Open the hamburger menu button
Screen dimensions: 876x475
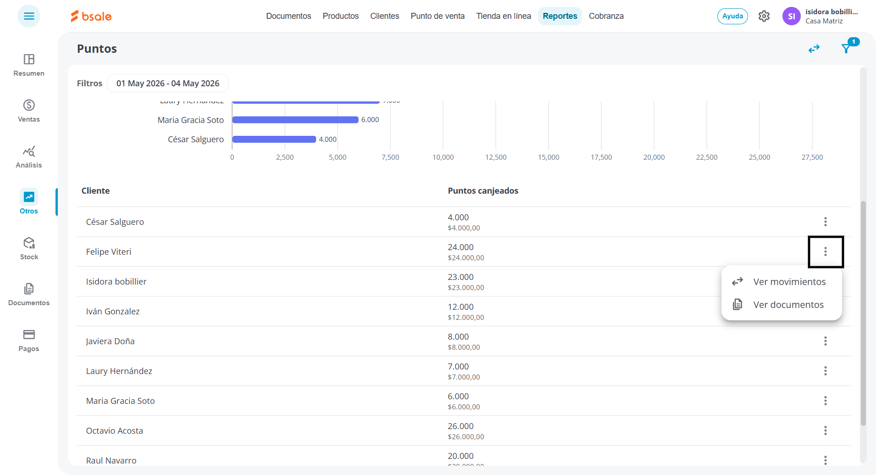[x=29, y=16]
